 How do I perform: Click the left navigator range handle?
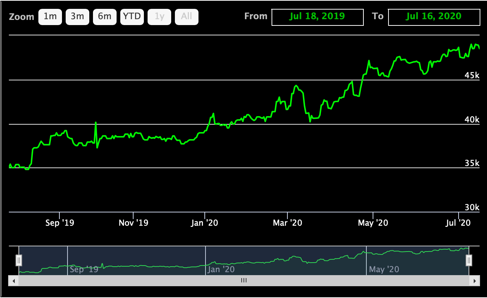pyautogui.click(x=19, y=260)
